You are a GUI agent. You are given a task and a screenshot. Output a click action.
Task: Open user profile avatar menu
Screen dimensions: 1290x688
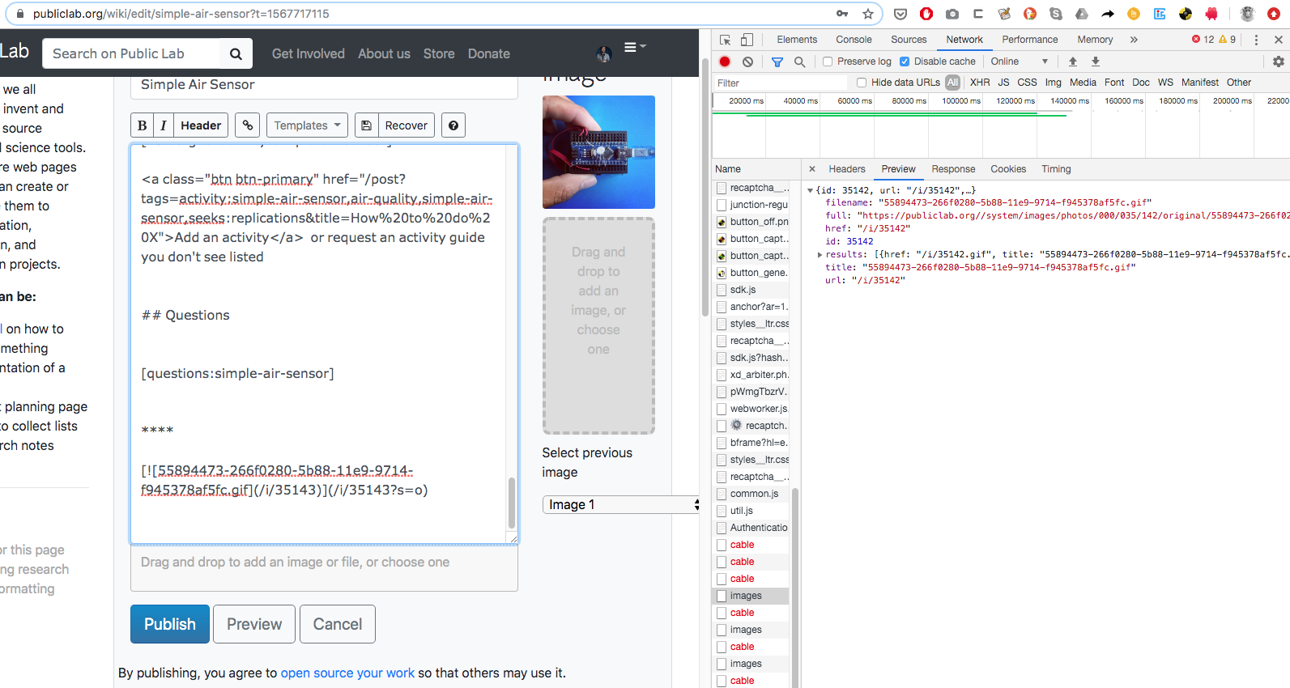604,53
